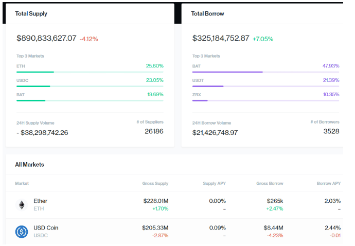
Task: Sort by the Supply APY column header
Action: click(214, 183)
